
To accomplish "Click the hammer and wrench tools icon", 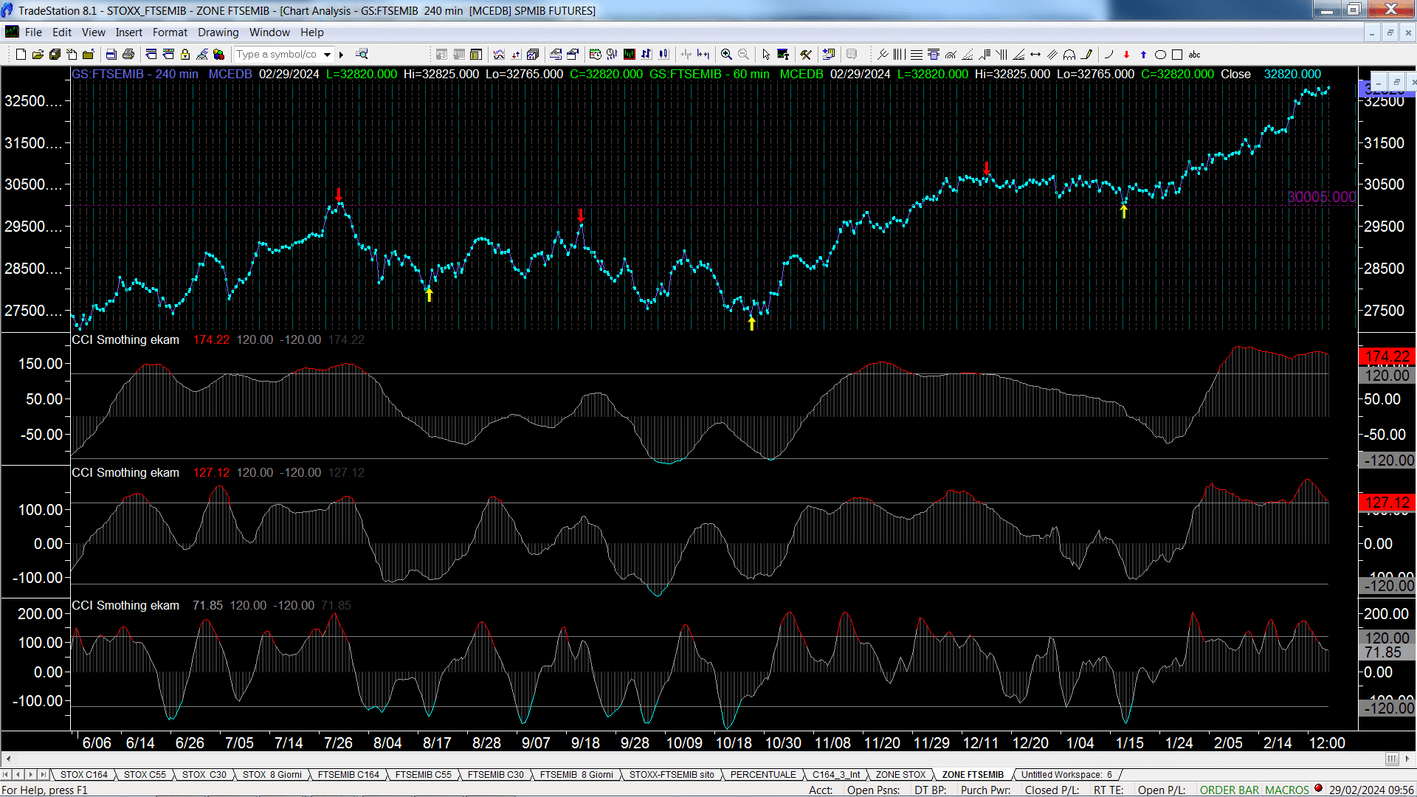I will tap(806, 54).
